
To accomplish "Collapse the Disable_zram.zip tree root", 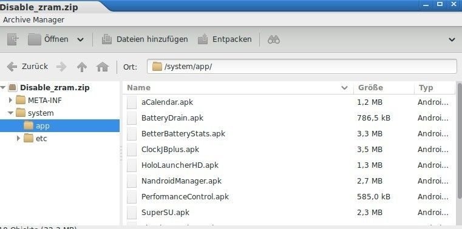I will pos(3,88).
